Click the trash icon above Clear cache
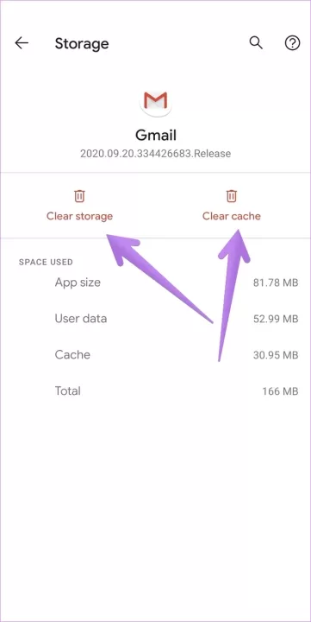311x622 pixels. coord(232,196)
